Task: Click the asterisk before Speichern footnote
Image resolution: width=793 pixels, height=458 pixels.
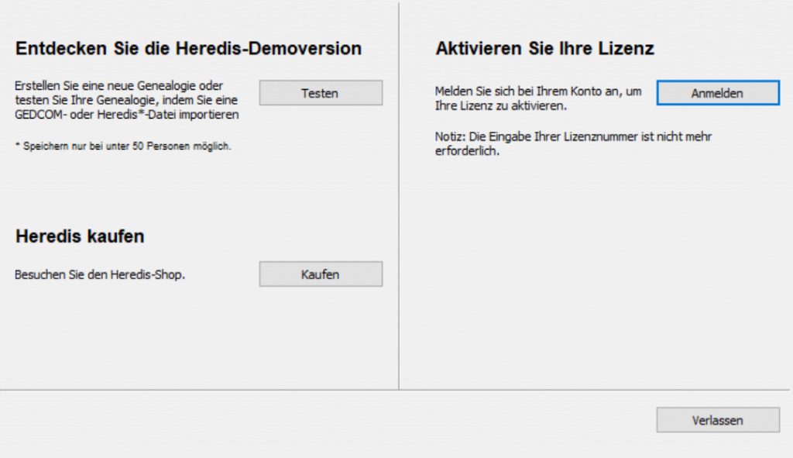Action: point(15,145)
